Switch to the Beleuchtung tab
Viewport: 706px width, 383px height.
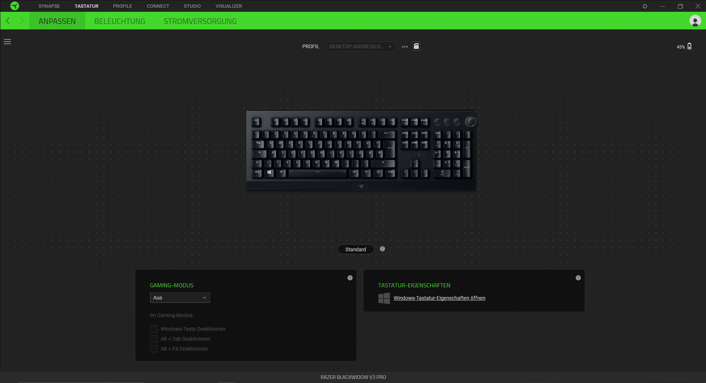pos(120,21)
